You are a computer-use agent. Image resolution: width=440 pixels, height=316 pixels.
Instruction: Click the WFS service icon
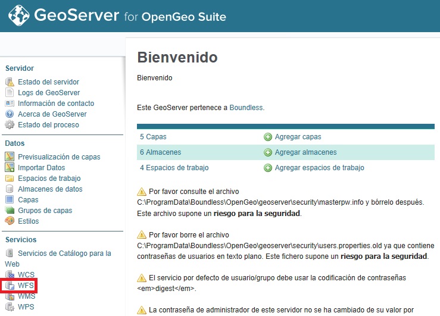(x=10, y=286)
